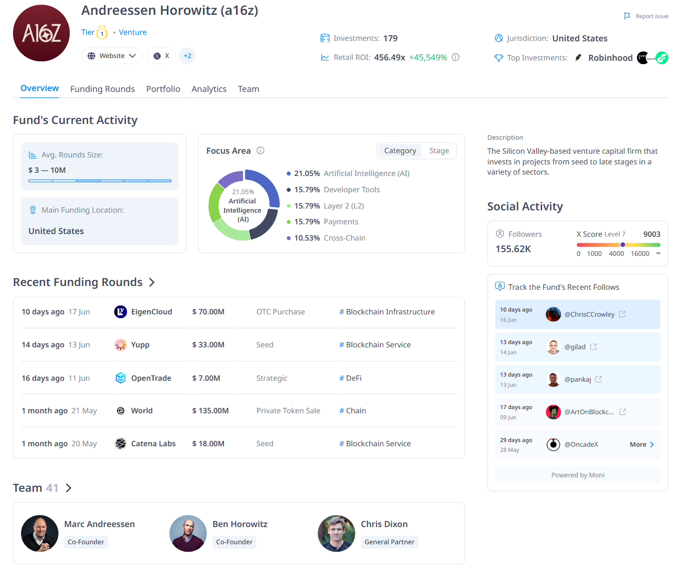Switch to the Funding Rounds tab
674x567 pixels.
103,89
